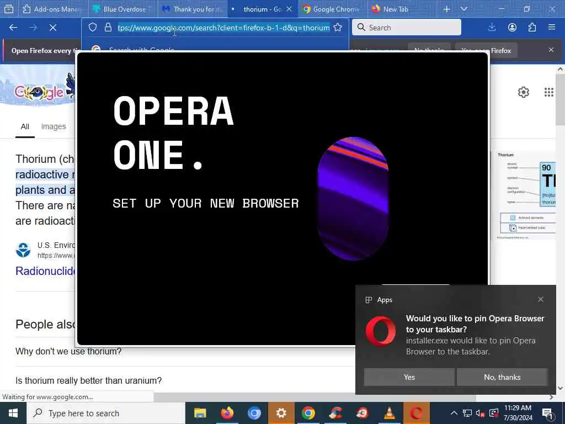Click the Thorium element diagram thumbnail
The width and height of the screenshot is (565, 424).
tap(525, 195)
